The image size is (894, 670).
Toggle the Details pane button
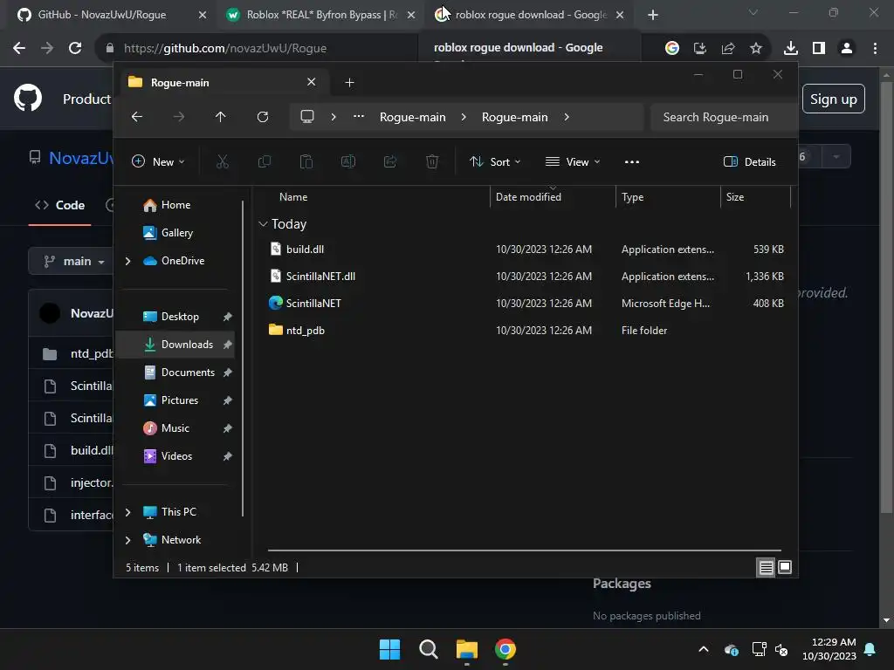point(750,161)
